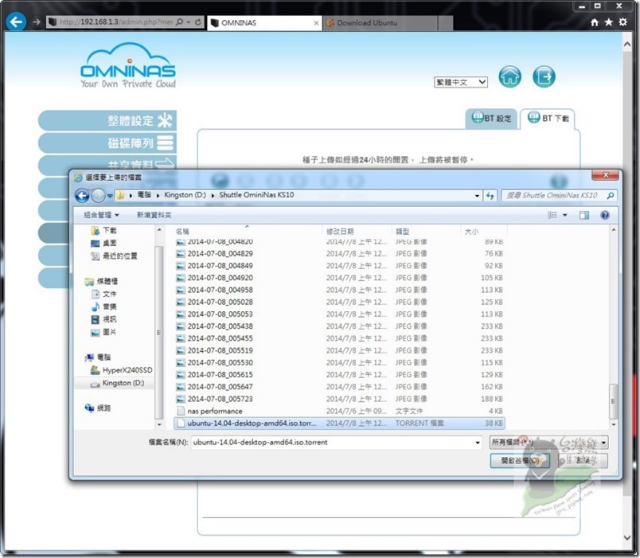
Task: Click the file list vertical scrollbar
Action: [x=613, y=402]
